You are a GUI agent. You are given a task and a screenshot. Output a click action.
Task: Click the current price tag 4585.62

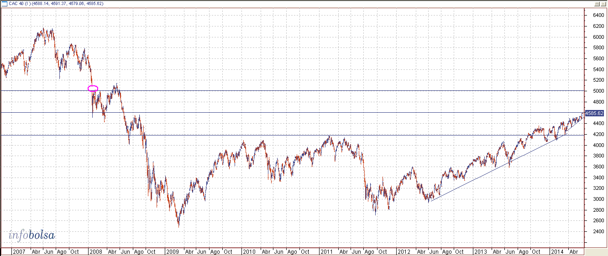point(594,113)
